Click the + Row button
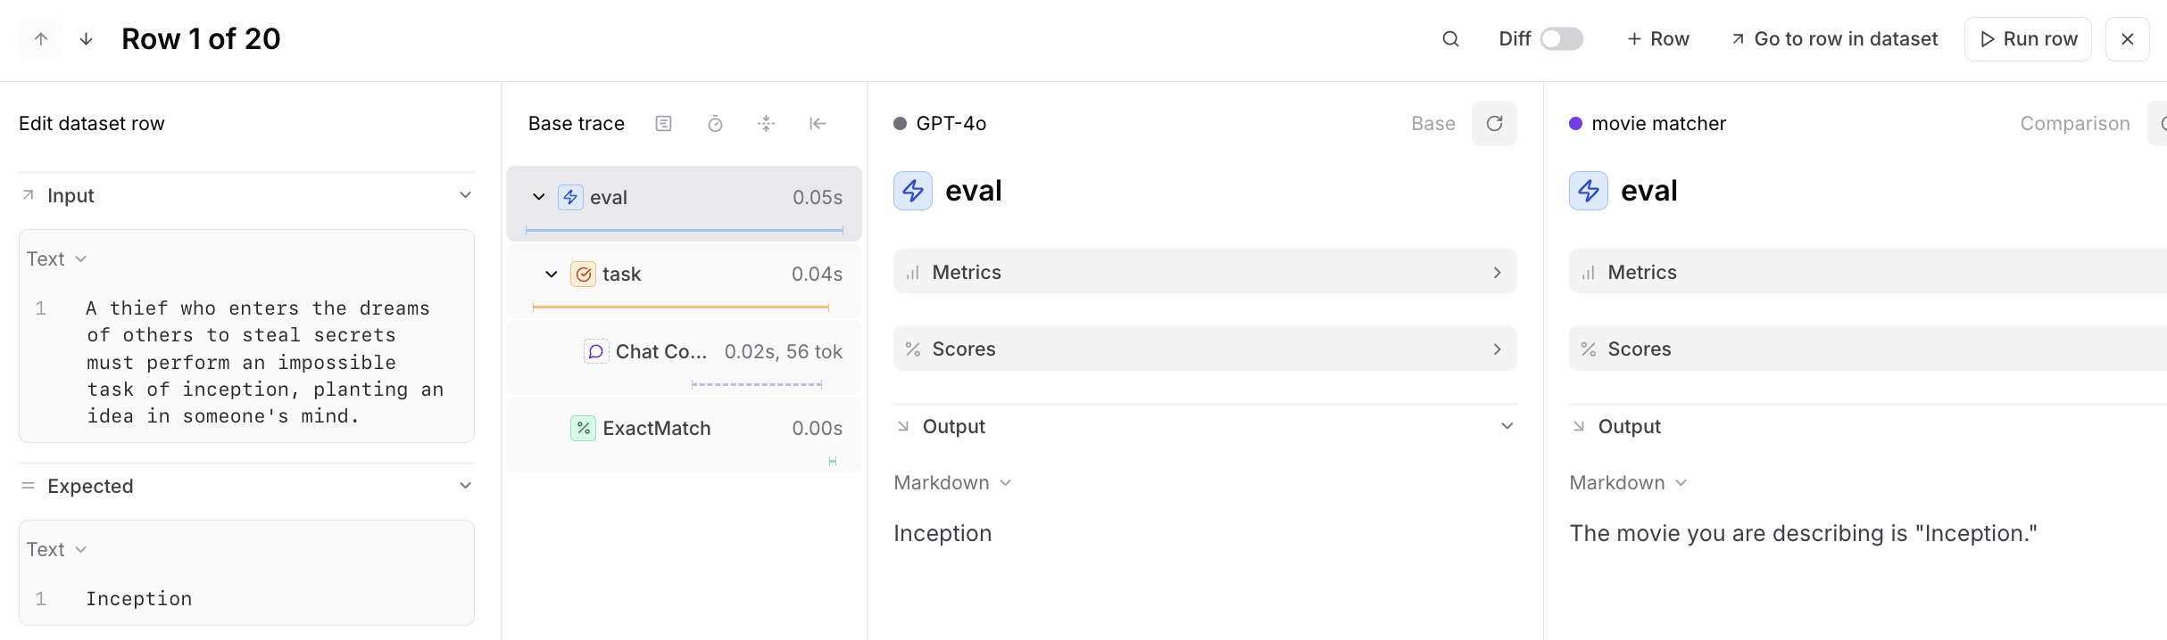The width and height of the screenshot is (2167, 640). [x=1658, y=38]
